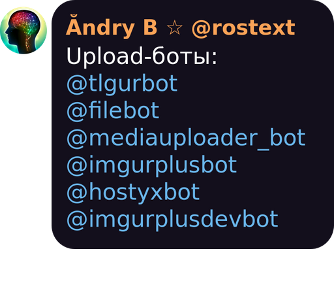Viewport: 334px width, 298px height.
Task: Launch the hostyxbot hosting bot
Action: click(133, 193)
